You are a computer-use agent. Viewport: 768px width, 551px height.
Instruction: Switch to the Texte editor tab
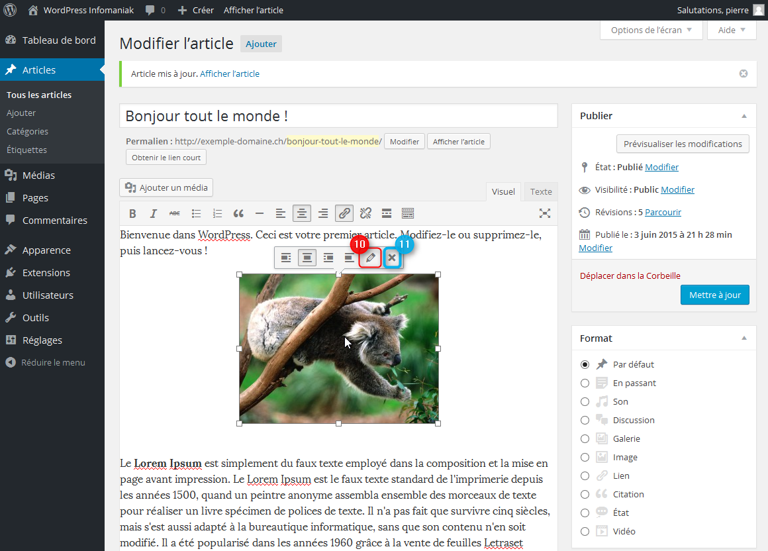[x=541, y=191]
